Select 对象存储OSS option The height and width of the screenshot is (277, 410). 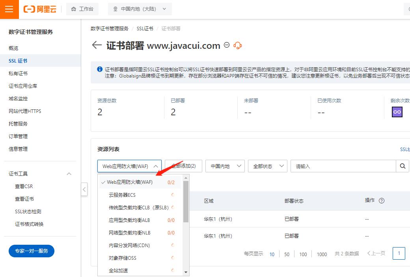(x=140, y=258)
